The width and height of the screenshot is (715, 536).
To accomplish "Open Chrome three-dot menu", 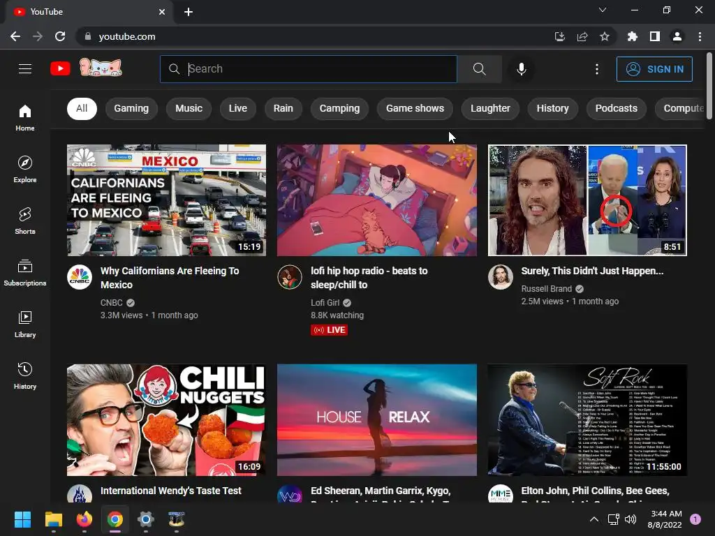I will click(x=700, y=36).
